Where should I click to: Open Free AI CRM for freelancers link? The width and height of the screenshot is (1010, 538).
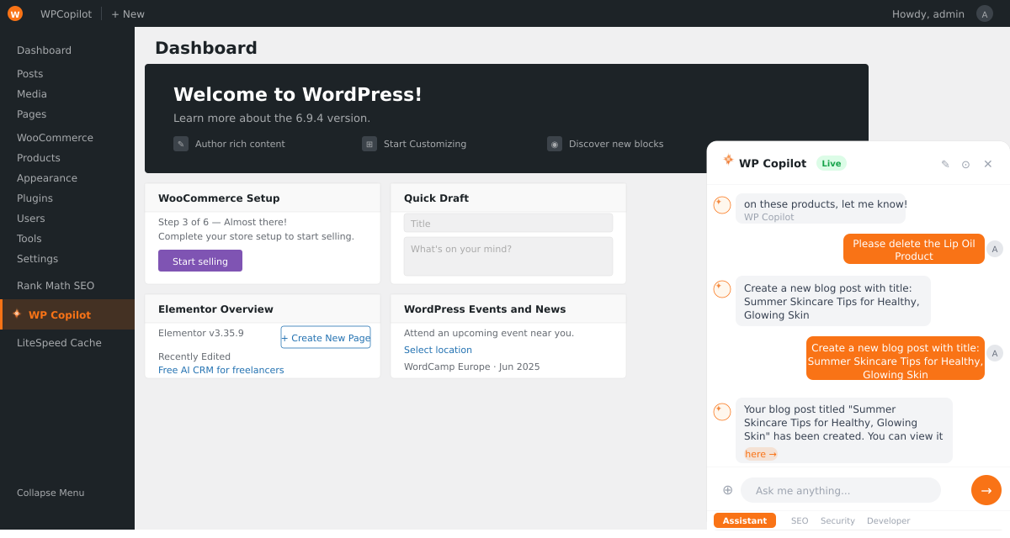click(221, 370)
